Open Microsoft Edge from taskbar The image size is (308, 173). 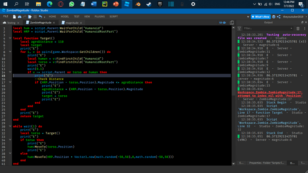pos(50,4)
